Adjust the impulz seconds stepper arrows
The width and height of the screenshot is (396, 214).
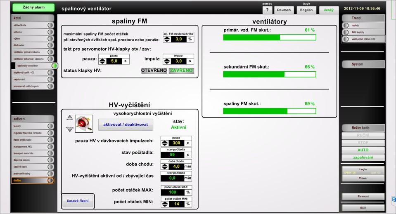click(x=166, y=61)
